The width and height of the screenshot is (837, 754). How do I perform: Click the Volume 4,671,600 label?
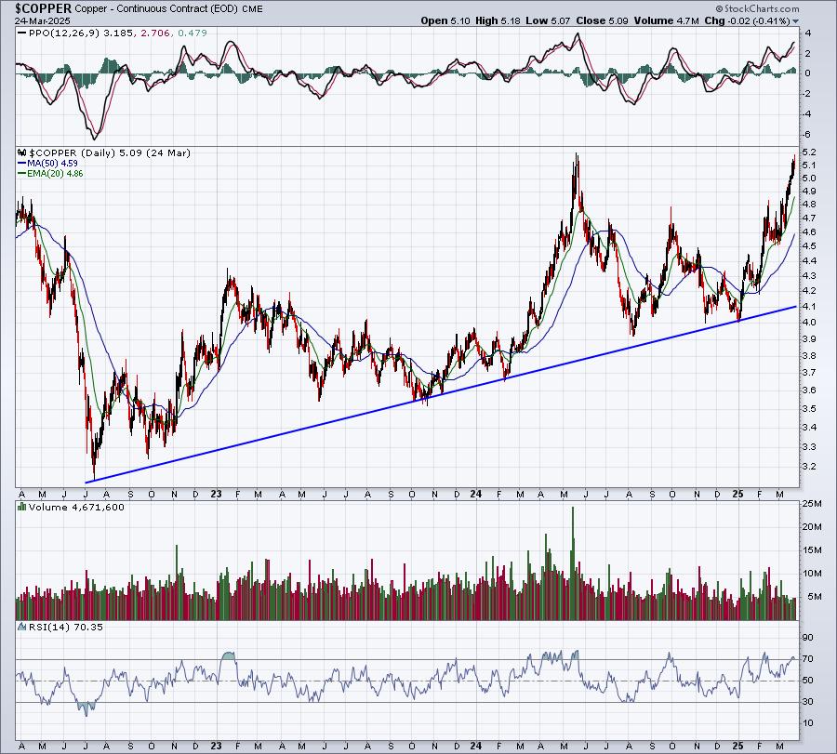(x=76, y=507)
